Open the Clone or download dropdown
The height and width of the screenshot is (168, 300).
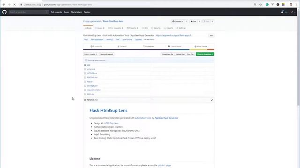point(205,54)
